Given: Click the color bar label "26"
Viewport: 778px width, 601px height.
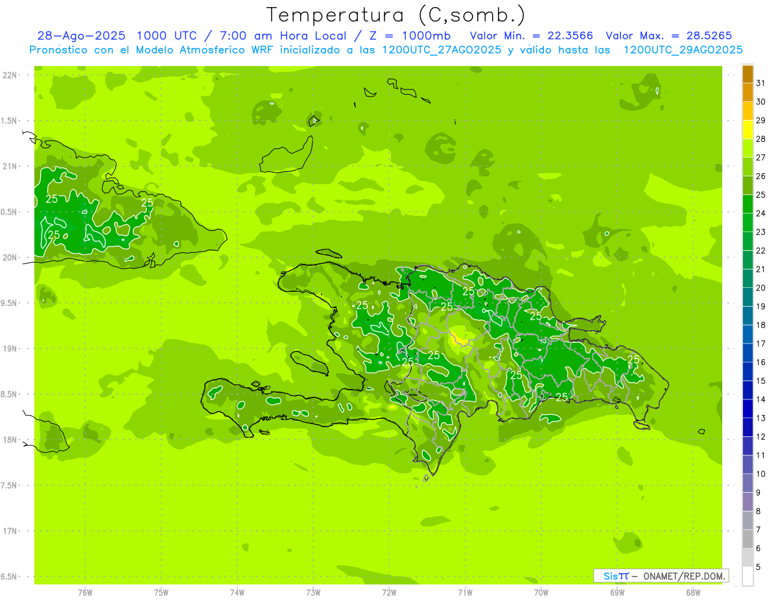Looking at the screenshot, I should click(x=761, y=176).
